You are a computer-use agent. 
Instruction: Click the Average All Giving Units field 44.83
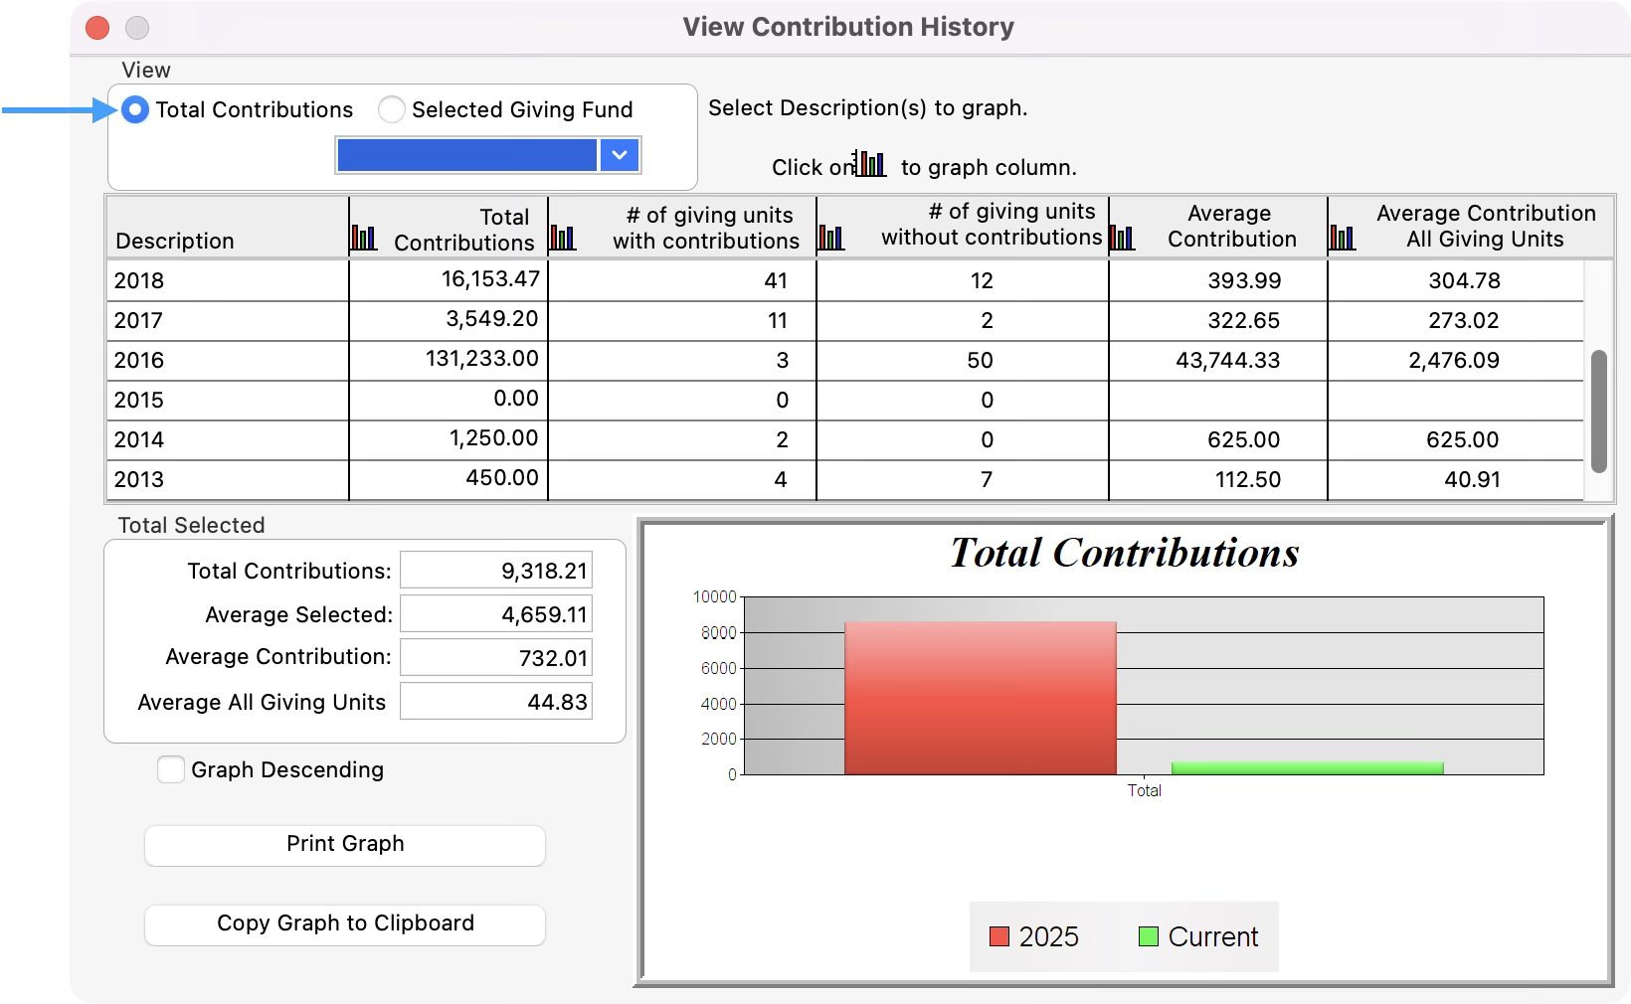click(496, 702)
